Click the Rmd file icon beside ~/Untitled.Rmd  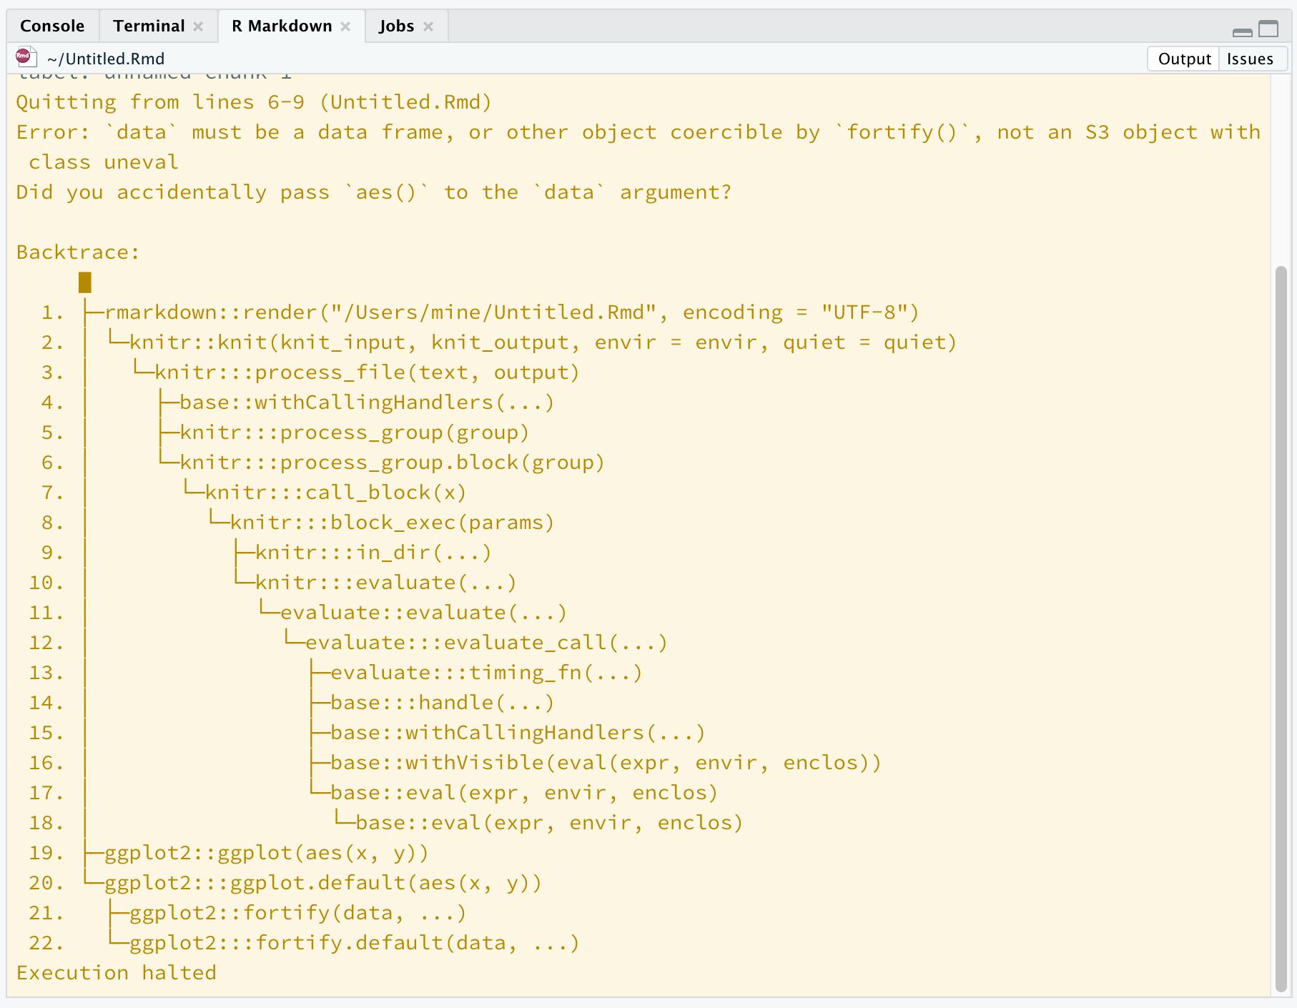(x=26, y=57)
